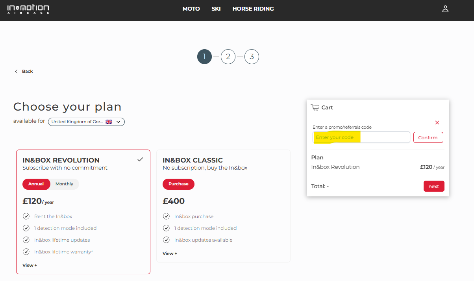The image size is (474, 281).
Task: Expand View + under In&box Revolution
Action: tap(30, 265)
